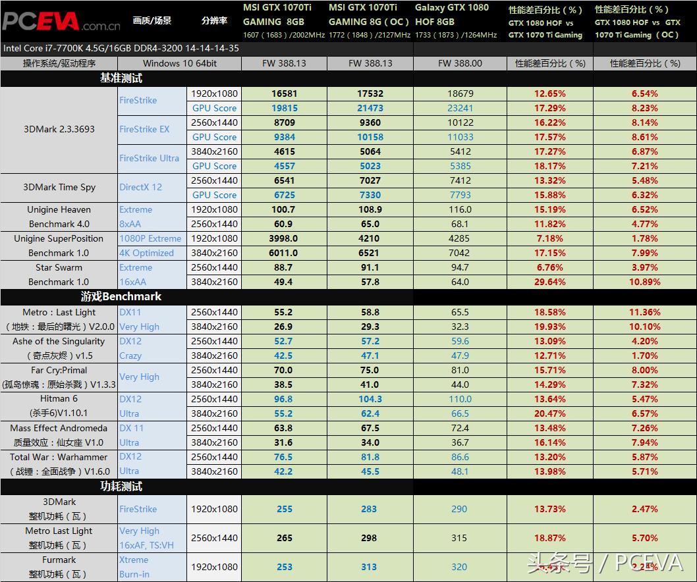Click the 操作系统/驱动程序 cell
The height and width of the screenshot is (582, 697).
(59, 63)
